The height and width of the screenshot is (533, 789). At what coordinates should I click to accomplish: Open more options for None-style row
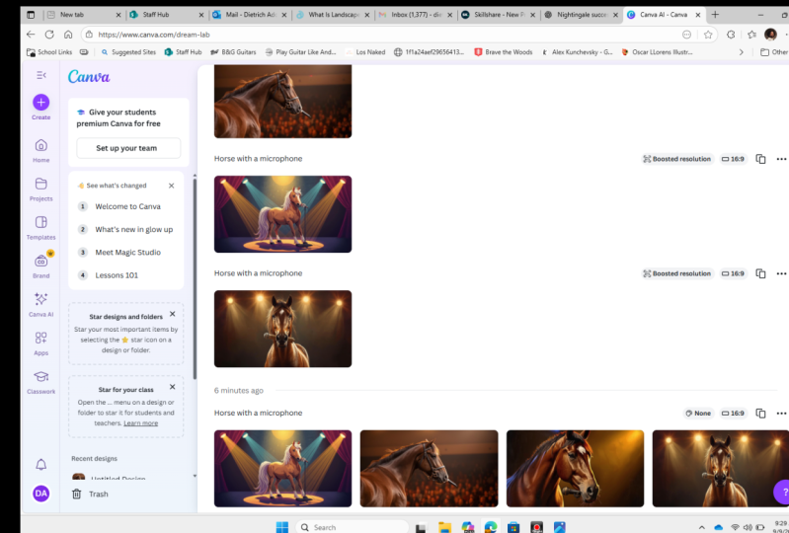click(781, 414)
